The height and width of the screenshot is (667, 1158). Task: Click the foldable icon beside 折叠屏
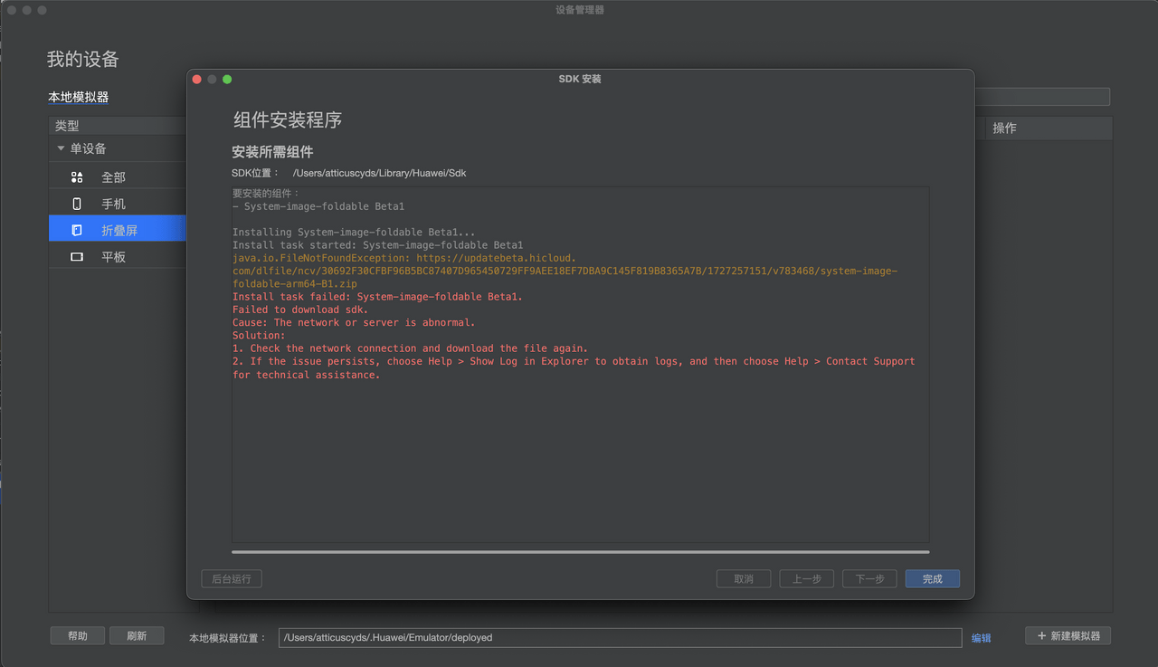click(77, 230)
